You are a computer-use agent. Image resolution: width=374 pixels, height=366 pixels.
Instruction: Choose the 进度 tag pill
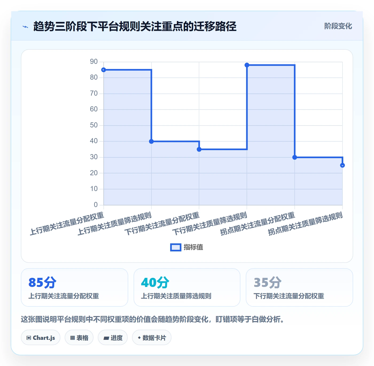click(113, 338)
